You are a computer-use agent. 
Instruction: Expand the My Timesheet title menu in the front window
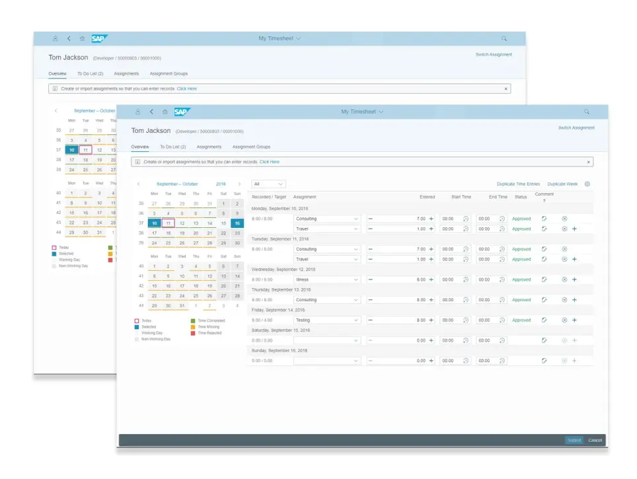click(x=381, y=112)
